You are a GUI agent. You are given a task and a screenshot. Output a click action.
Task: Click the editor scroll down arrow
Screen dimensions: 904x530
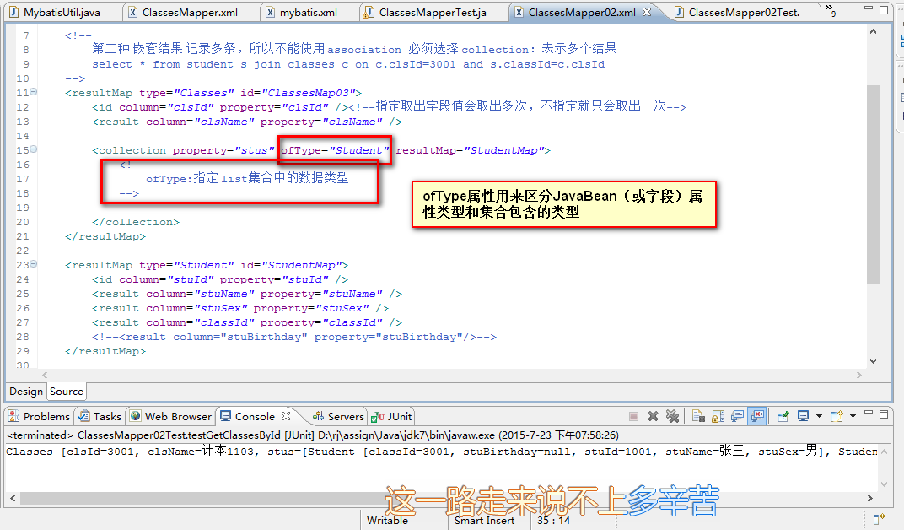873,361
